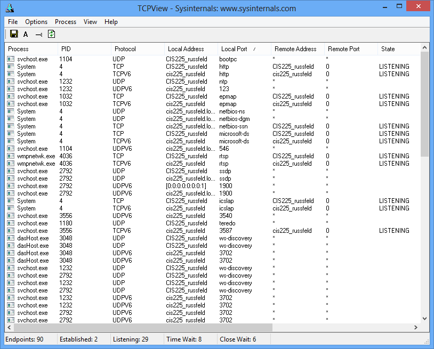Viewport: 434px width, 349px height.
Task: Click the icon of the first dasHost.exe row
Action: click(11, 238)
